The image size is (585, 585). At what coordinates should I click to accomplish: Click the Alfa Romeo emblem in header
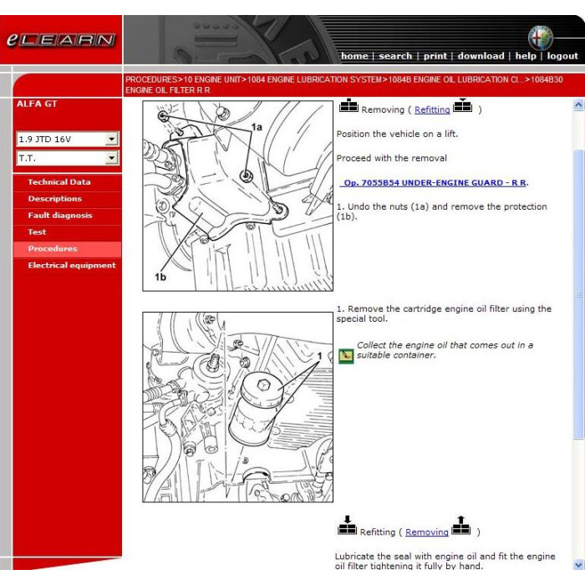[540, 38]
